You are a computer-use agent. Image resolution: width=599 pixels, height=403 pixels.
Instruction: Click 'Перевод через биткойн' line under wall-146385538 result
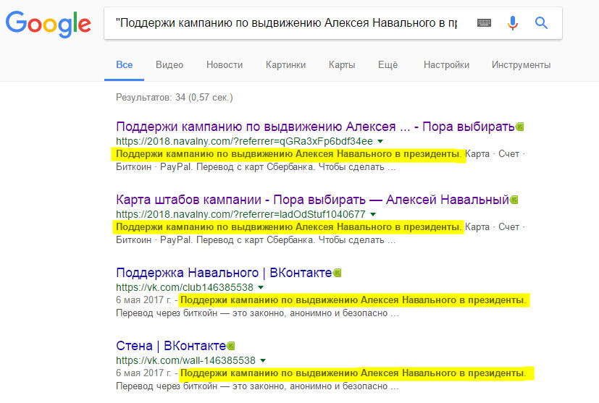coord(257,386)
